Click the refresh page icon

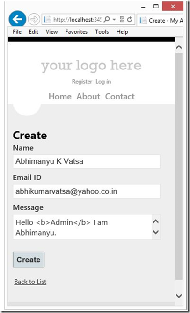point(130,19)
